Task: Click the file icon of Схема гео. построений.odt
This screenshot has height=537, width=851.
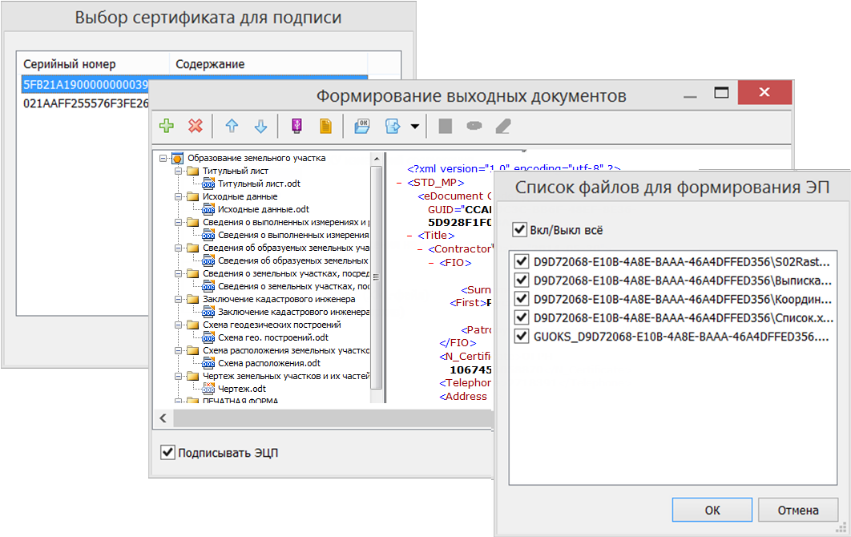Action: click(x=208, y=337)
